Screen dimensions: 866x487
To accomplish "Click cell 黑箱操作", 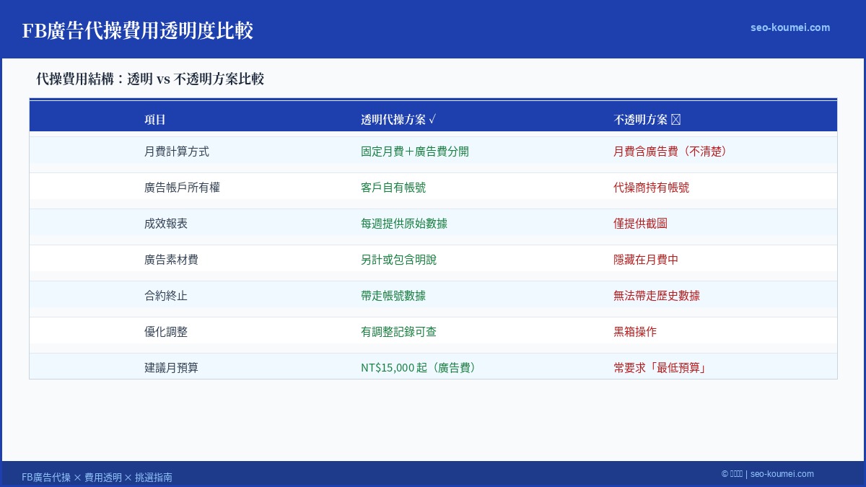I will (x=635, y=332).
